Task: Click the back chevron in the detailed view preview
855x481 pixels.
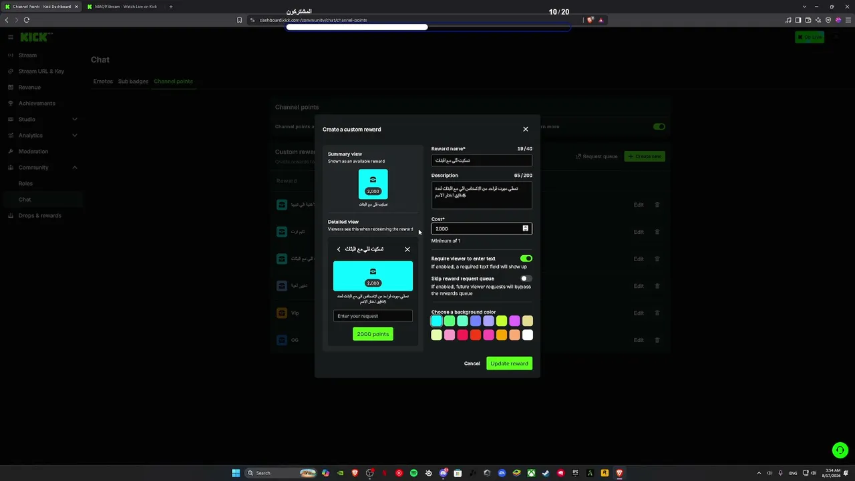Action: tap(339, 249)
